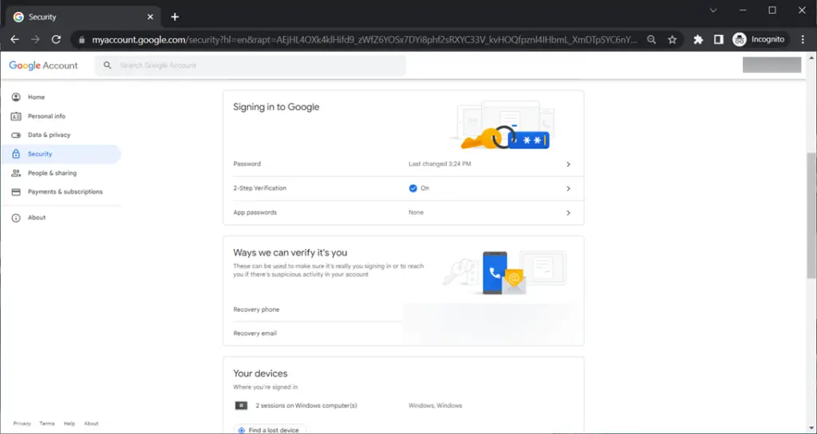Click the address bar URL
This screenshot has height=434, width=817.
click(x=365, y=40)
